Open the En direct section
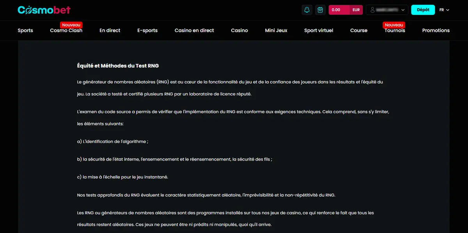Viewport: 468px width, 233px height. click(x=110, y=30)
